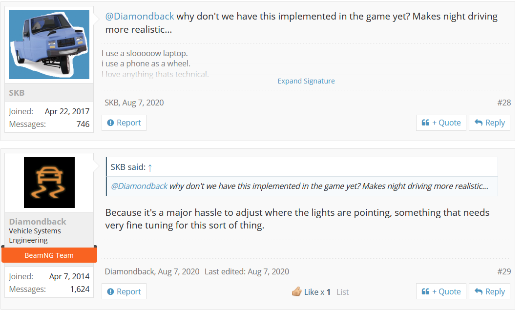Open the Aug 7, 2020 date of post #28
The image size is (523, 311).
(143, 103)
